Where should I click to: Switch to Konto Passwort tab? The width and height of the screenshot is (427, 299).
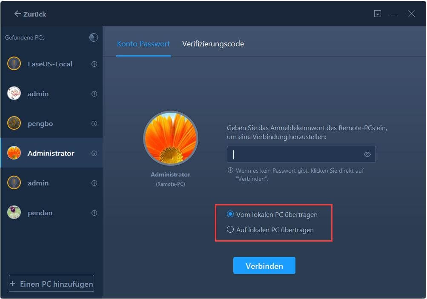[x=143, y=44]
